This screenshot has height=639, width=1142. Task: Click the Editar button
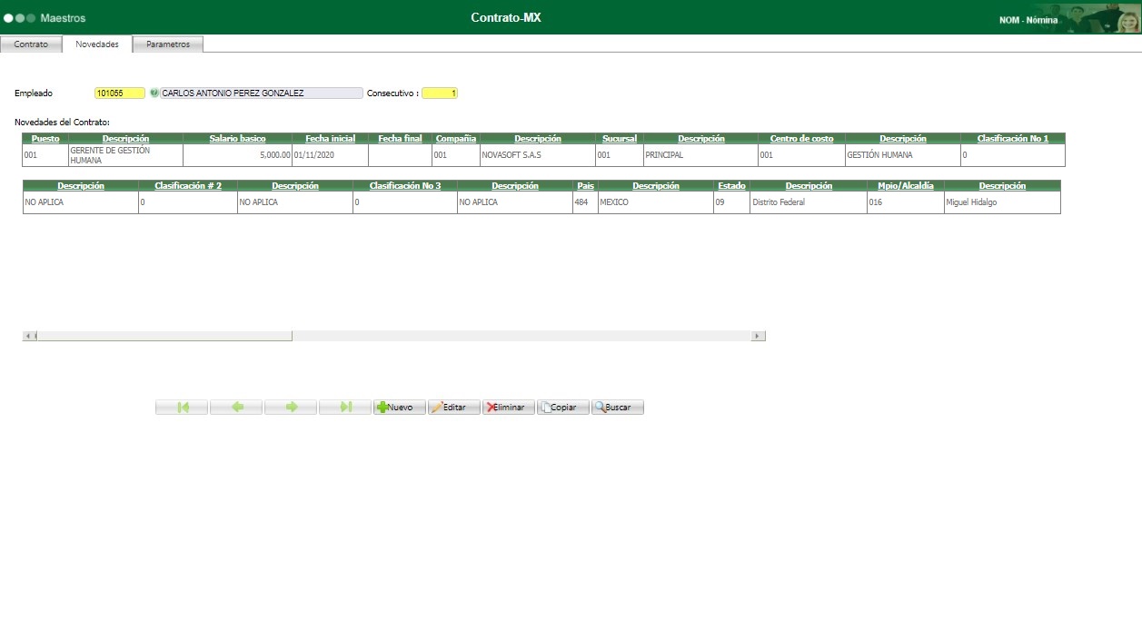pyautogui.click(x=454, y=408)
